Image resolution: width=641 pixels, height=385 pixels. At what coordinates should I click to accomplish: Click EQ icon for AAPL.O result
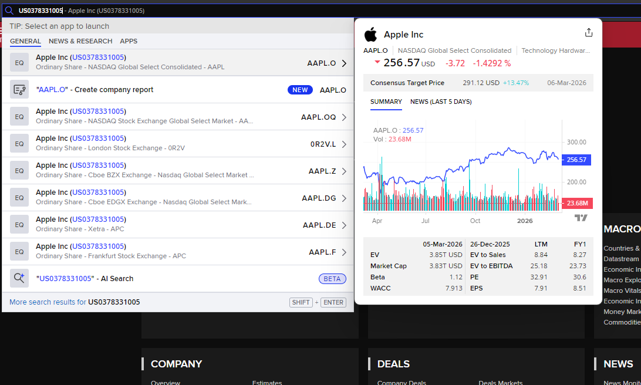(x=19, y=63)
